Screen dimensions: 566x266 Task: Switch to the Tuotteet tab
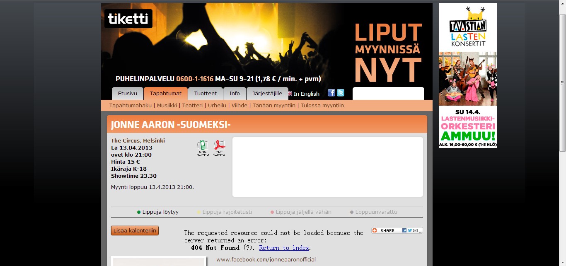pos(206,93)
